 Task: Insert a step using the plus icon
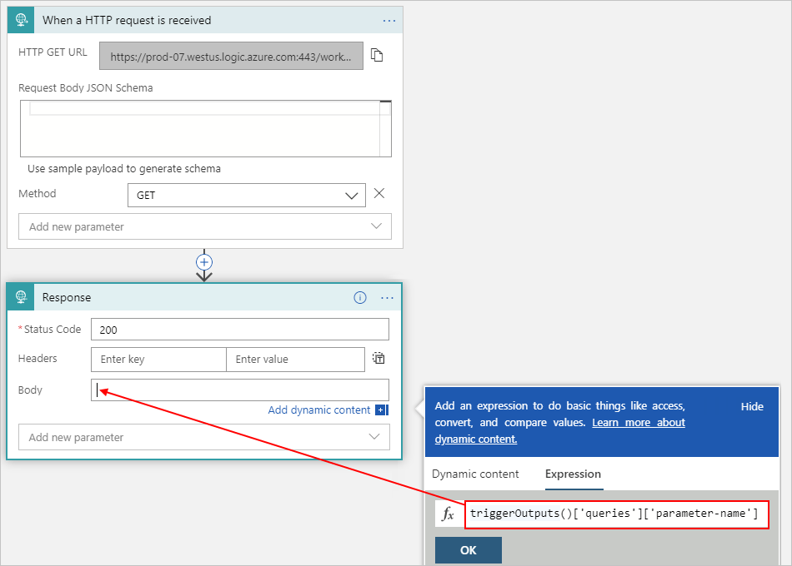tap(204, 263)
